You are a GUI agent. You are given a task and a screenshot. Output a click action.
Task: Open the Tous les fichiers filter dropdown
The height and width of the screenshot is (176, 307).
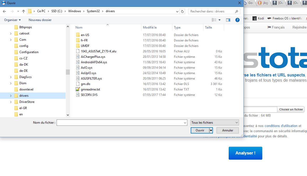(x=214, y=123)
